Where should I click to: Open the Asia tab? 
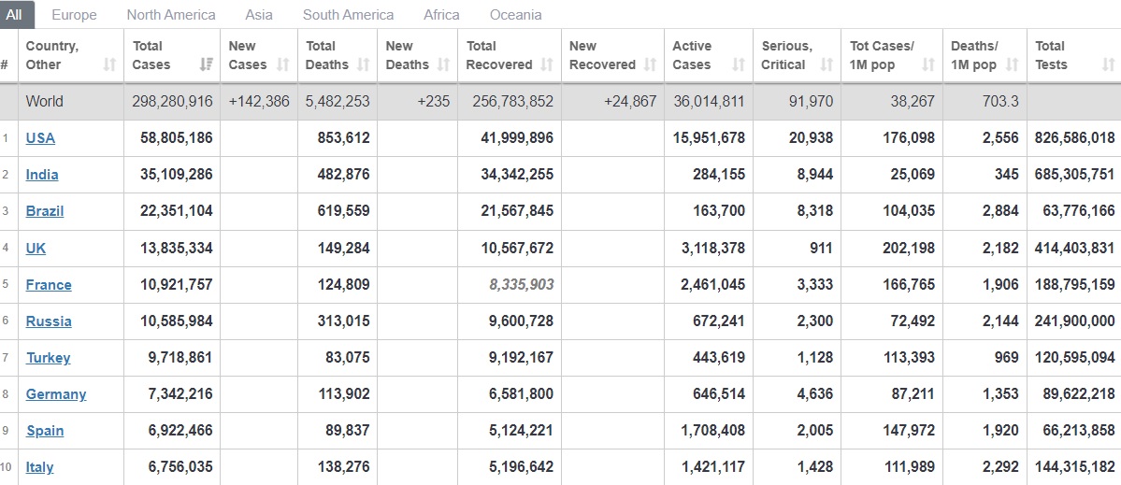pyautogui.click(x=258, y=15)
